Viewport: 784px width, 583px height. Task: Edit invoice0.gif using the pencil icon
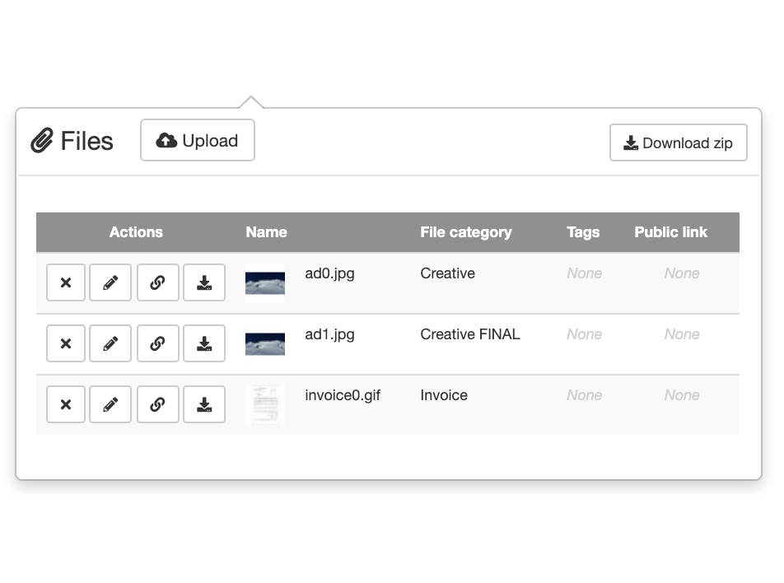(x=110, y=404)
